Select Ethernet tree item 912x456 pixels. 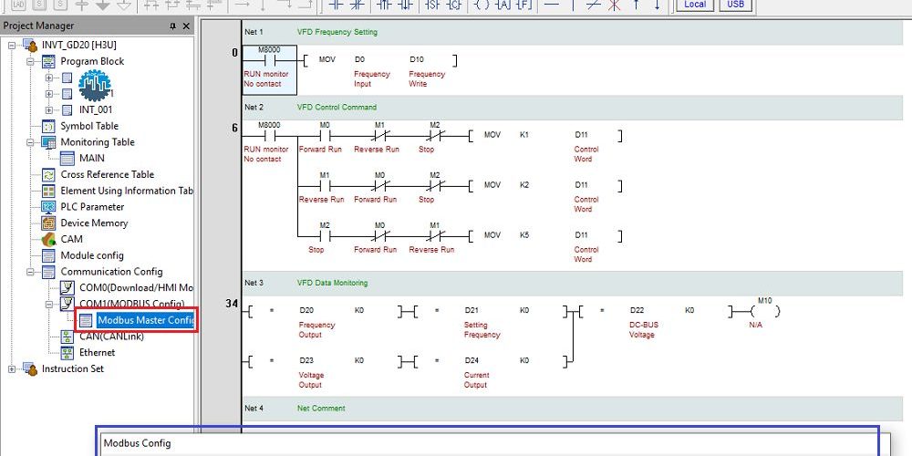[x=98, y=352]
